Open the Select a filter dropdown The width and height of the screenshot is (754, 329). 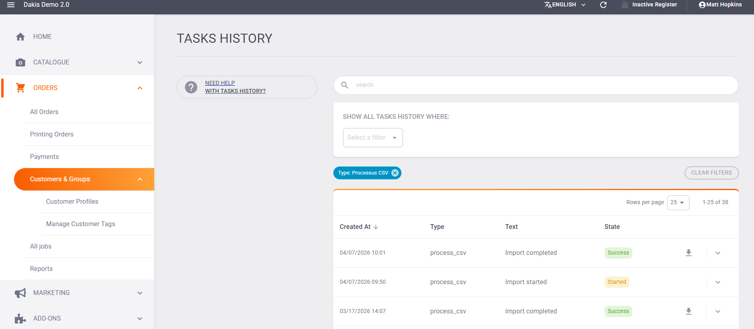(373, 138)
